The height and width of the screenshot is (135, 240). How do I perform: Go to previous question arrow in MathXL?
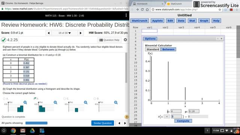tap(49, 33)
